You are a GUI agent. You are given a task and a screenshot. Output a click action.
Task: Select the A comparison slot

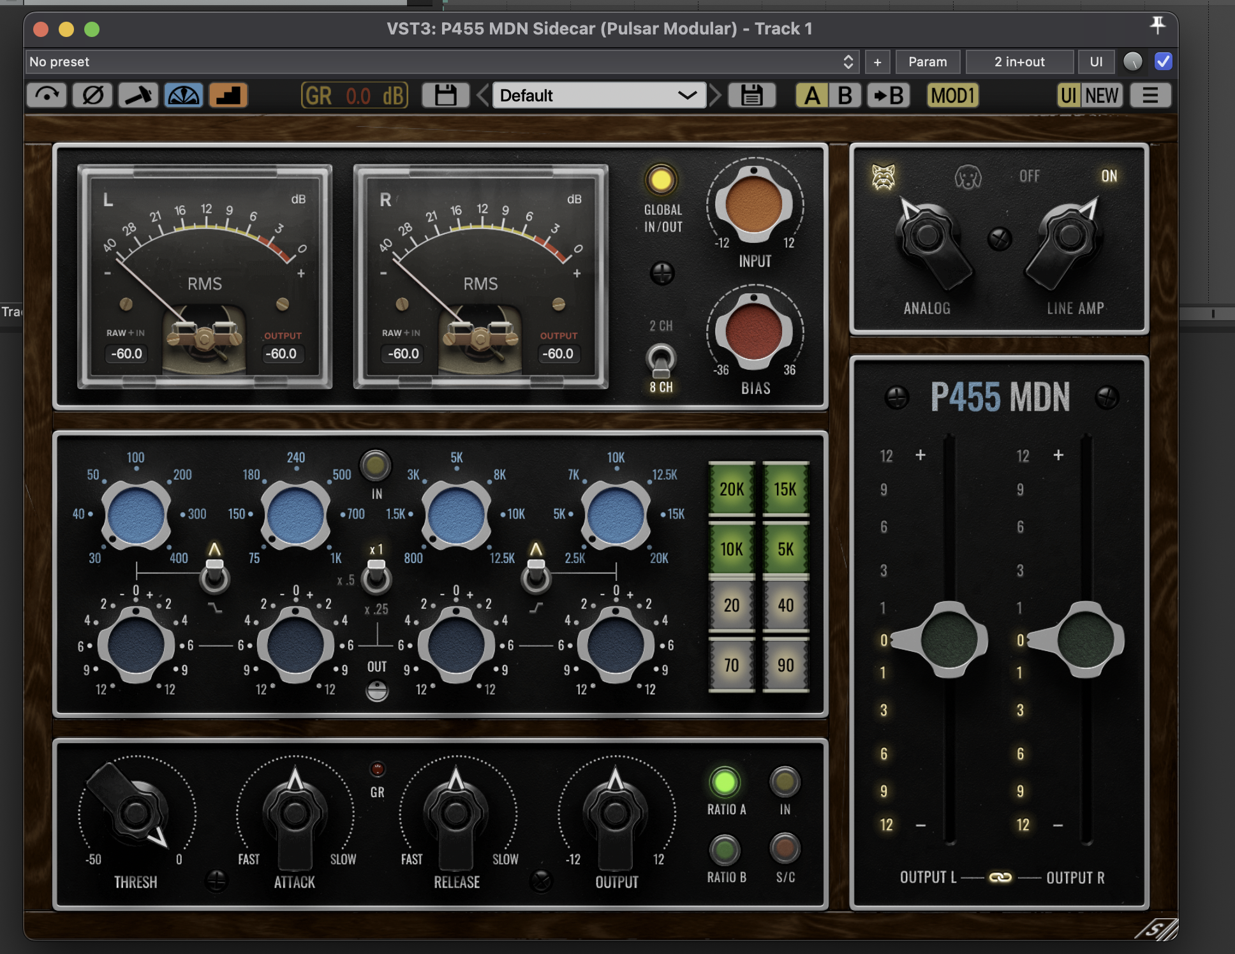click(811, 96)
